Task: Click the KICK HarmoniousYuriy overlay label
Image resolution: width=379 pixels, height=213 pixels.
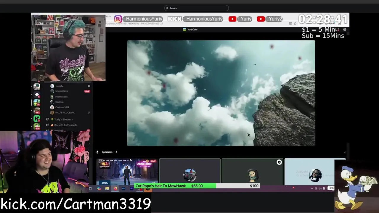Action: (195, 19)
